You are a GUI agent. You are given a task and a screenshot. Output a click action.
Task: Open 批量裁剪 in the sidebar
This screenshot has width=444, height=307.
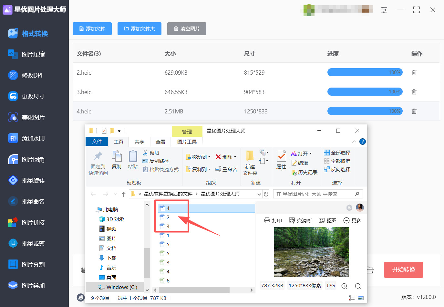[26, 243]
